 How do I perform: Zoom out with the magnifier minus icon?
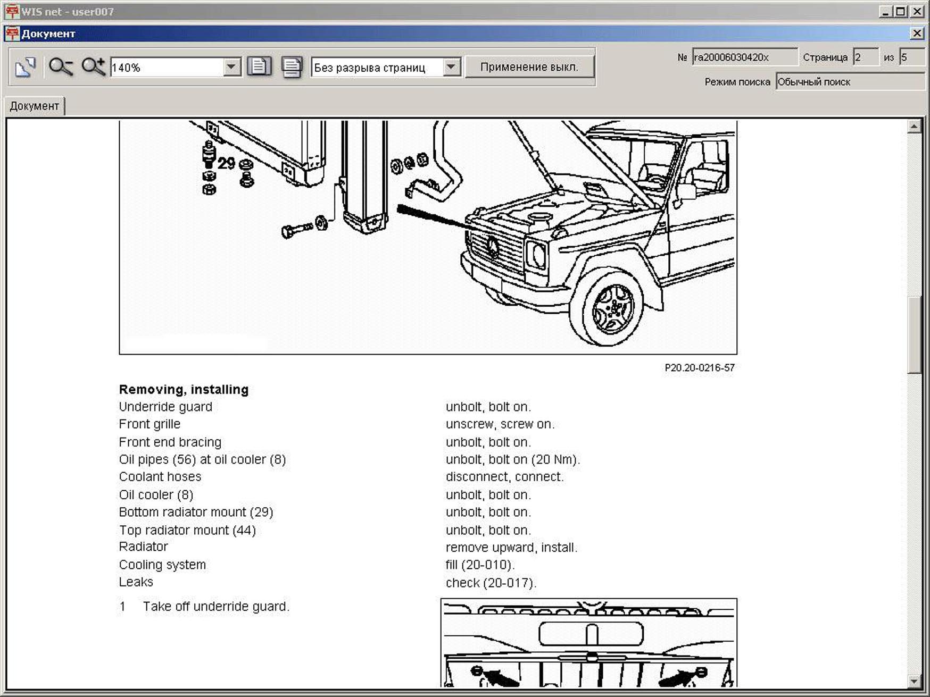click(x=61, y=67)
